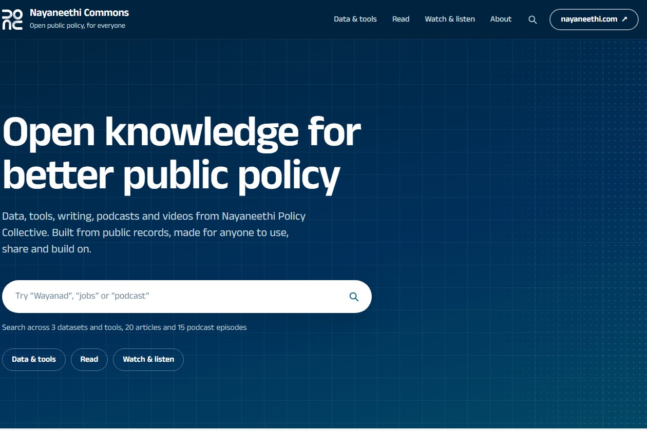
Task: Open Watch & listen in the header nav
Action: pos(450,19)
